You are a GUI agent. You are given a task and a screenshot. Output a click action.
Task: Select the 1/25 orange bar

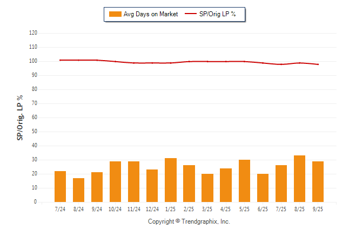point(170,180)
